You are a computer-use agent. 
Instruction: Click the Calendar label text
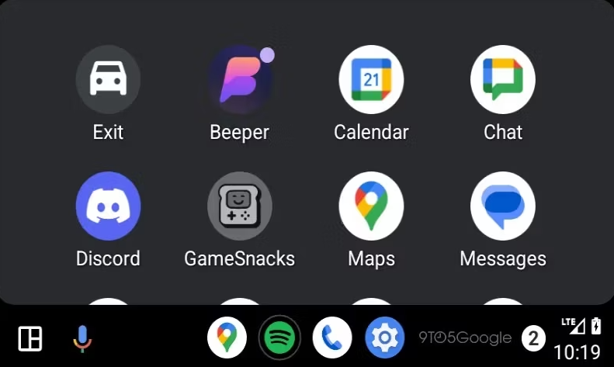point(371,132)
